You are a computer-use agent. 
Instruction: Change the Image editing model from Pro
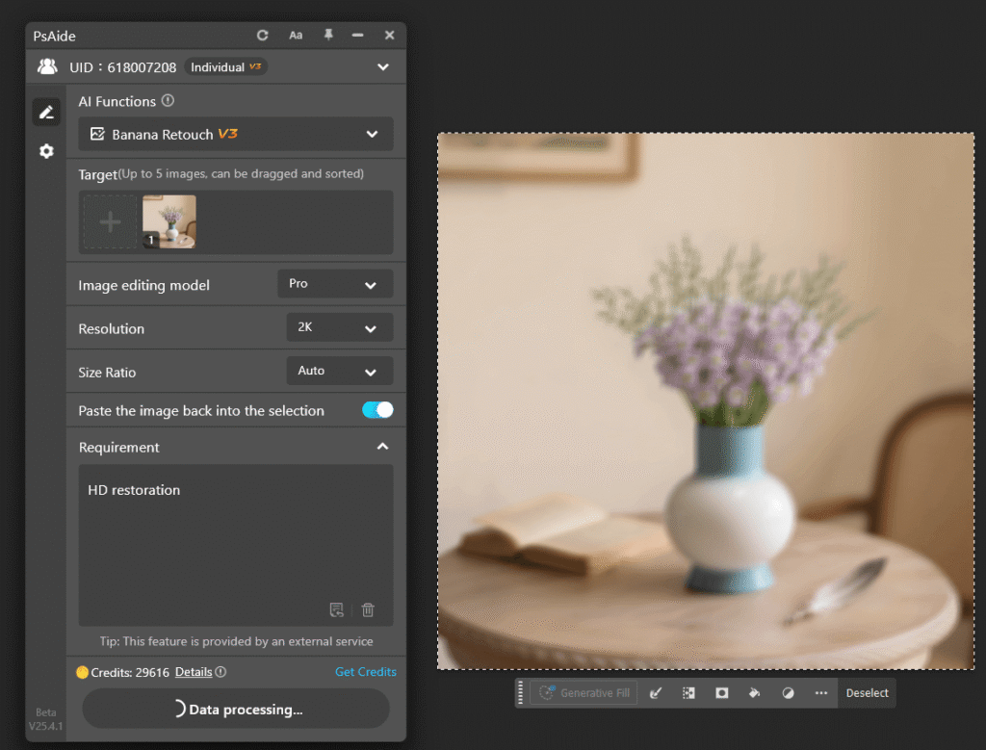coord(334,283)
